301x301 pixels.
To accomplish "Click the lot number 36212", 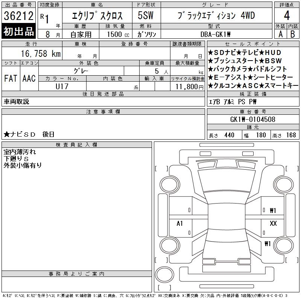I will click(x=19, y=16).
